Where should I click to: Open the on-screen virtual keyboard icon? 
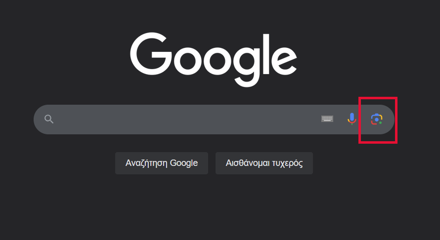coord(327,119)
